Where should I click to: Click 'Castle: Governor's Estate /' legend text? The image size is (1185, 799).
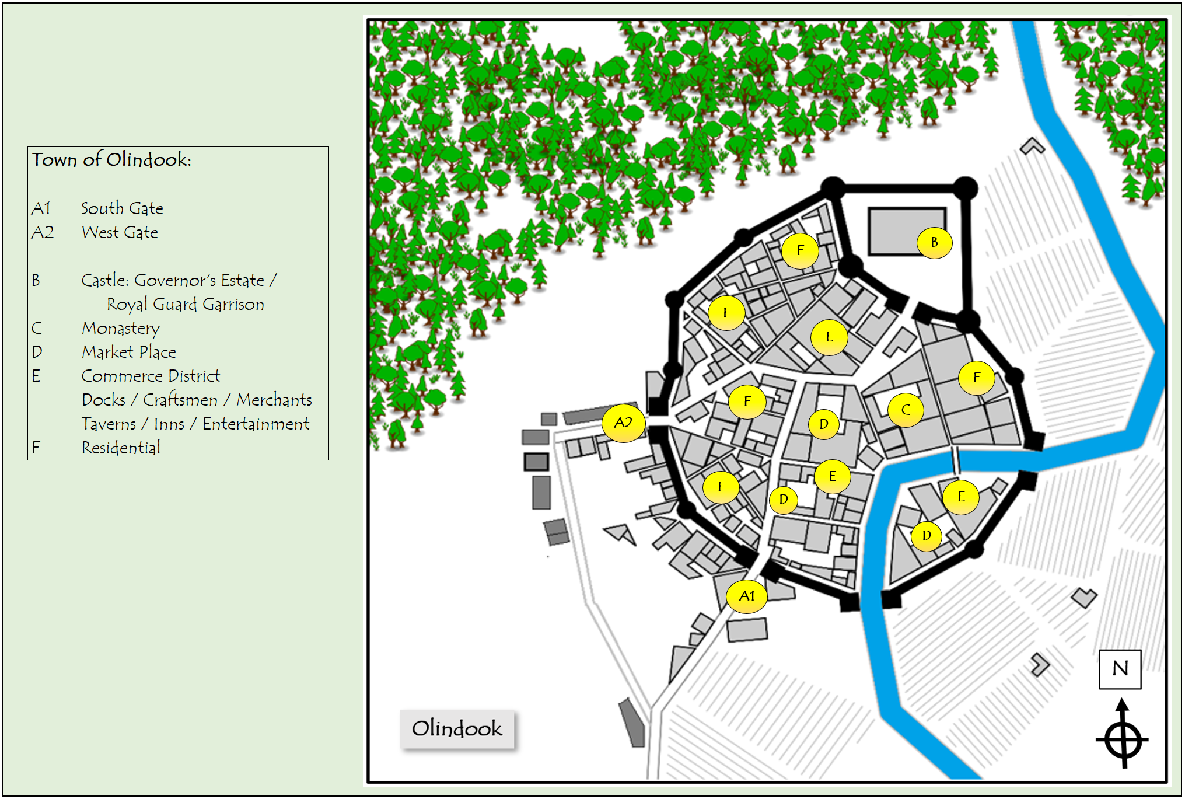(x=179, y=280)
